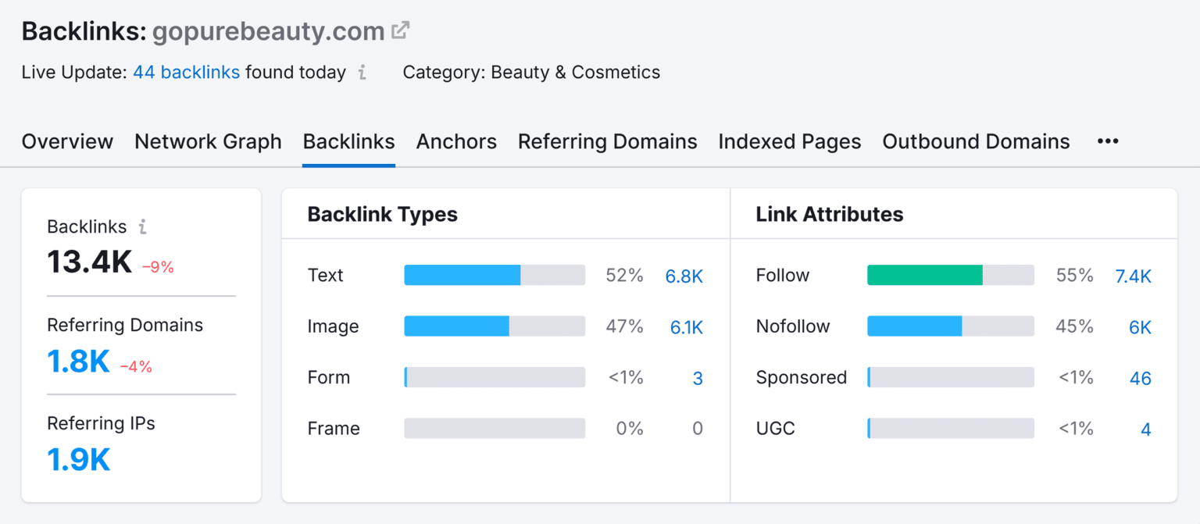Open the 6.1K Image backlinks link
This screenshot has height=524, width=1200.
pyautogui.click(x=685, y=326)
